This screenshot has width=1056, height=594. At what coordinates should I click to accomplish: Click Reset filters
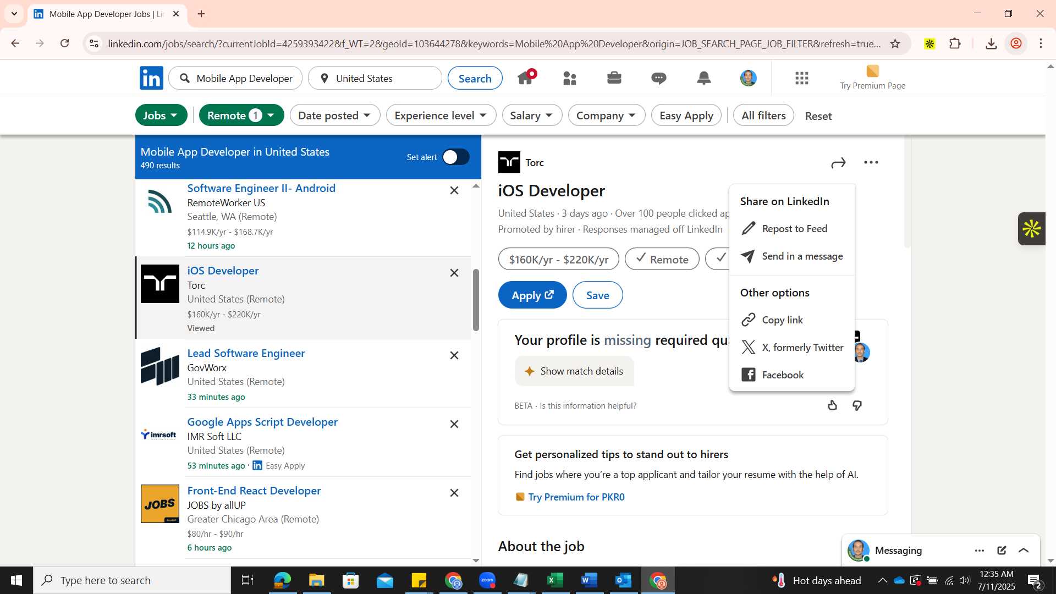[818, 116]
